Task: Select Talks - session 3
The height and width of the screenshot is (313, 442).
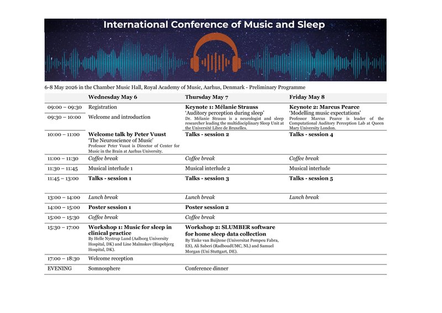Action: [x=207, y=179]
